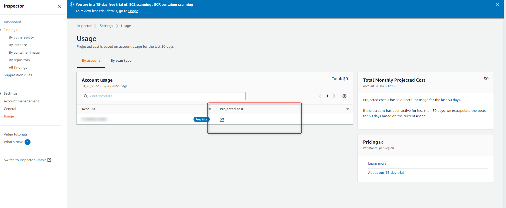The width and height of the screenshot is (506, 208).
Task: Click Account 315849212962 text
Action: click(379, 86)
